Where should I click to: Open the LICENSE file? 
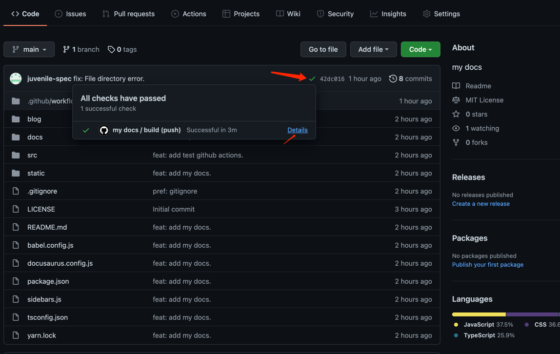(x=41, y=209)
